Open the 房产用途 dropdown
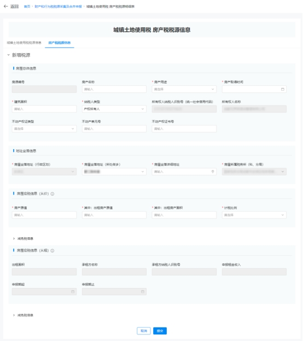The width and height of the screenshot is (303, 341). tap(184, 89)
